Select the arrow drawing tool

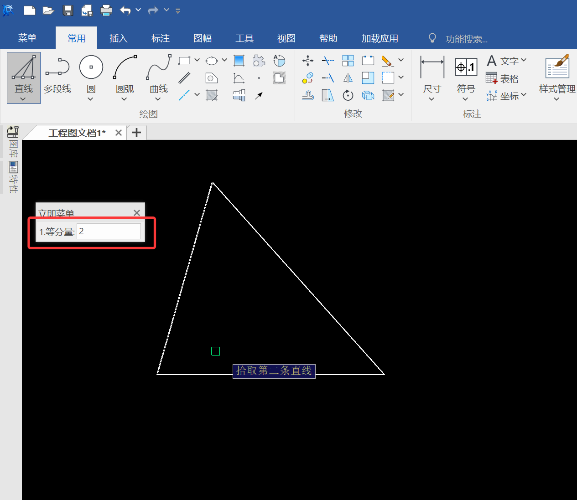click(259, 95)
